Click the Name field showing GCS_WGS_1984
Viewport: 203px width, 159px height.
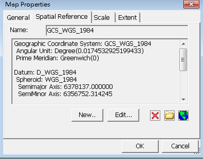click(117, 30)
